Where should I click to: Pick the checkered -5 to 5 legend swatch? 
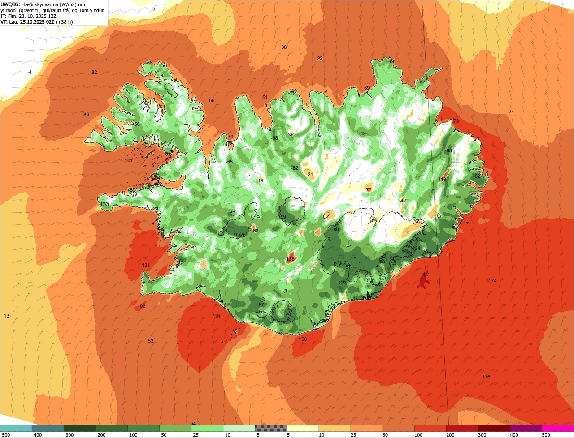click(x=271, y=428)
